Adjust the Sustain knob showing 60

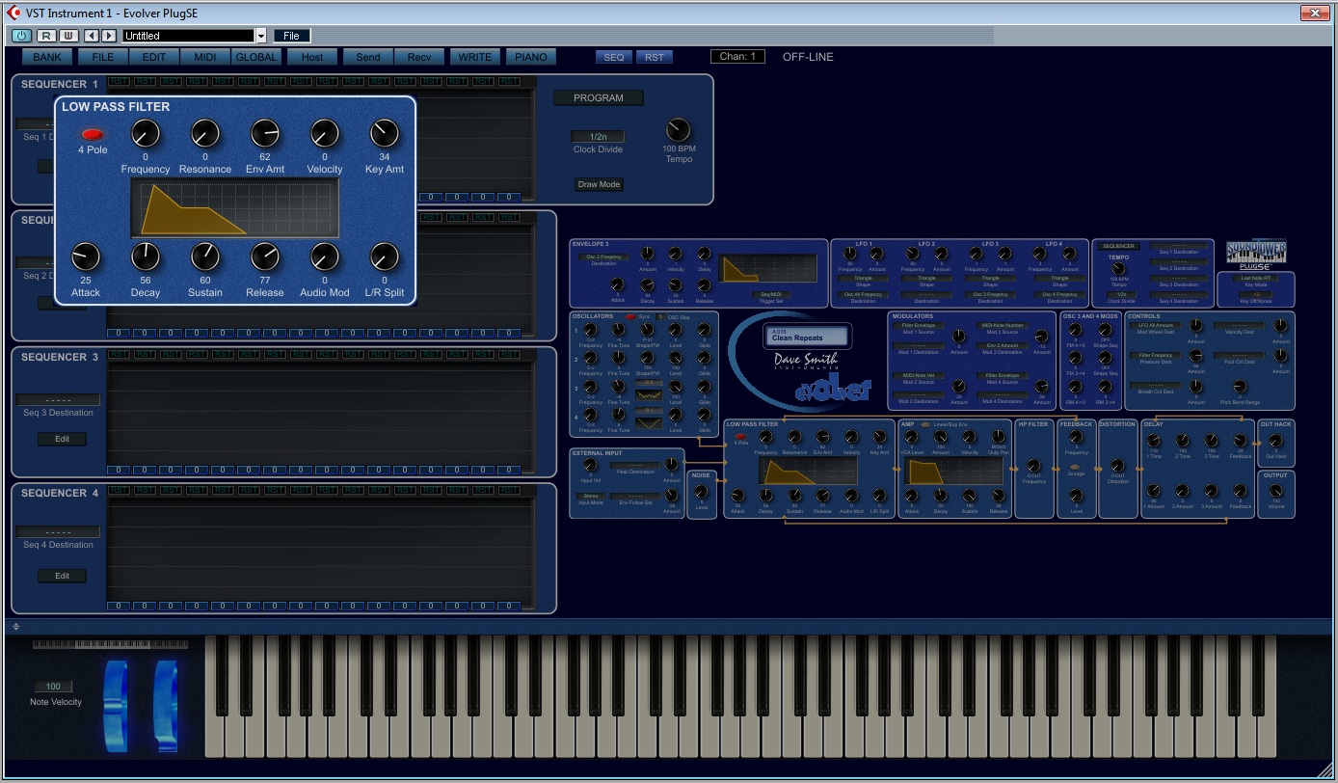[205, 256]
